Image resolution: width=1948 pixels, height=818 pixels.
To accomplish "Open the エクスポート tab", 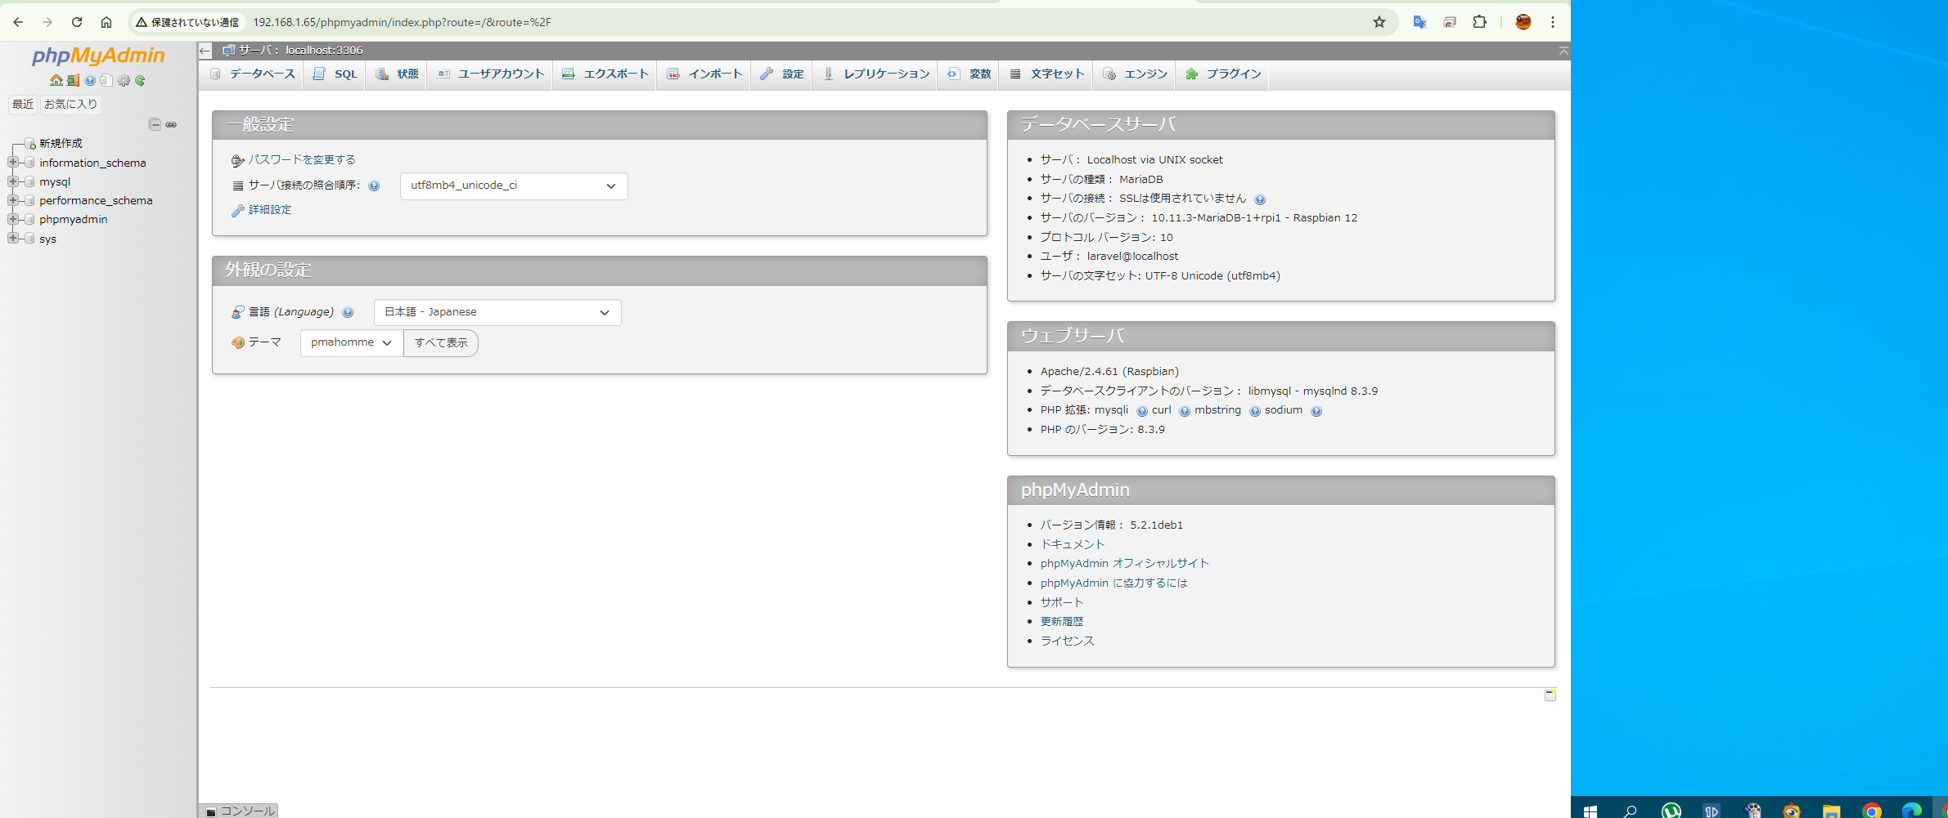I will point(605,74).
